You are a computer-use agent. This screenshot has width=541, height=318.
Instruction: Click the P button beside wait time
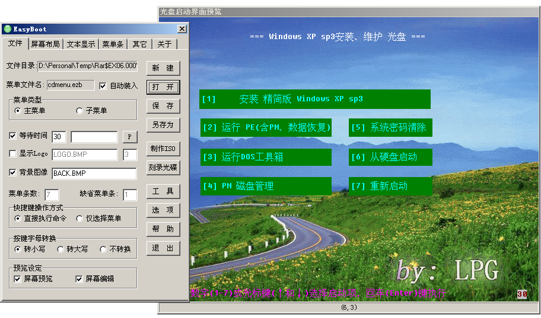[130, 137]
